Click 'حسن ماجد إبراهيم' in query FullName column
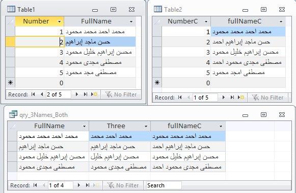Image resolution: width=296 pixels, height=193 pixels. (53, 146)
